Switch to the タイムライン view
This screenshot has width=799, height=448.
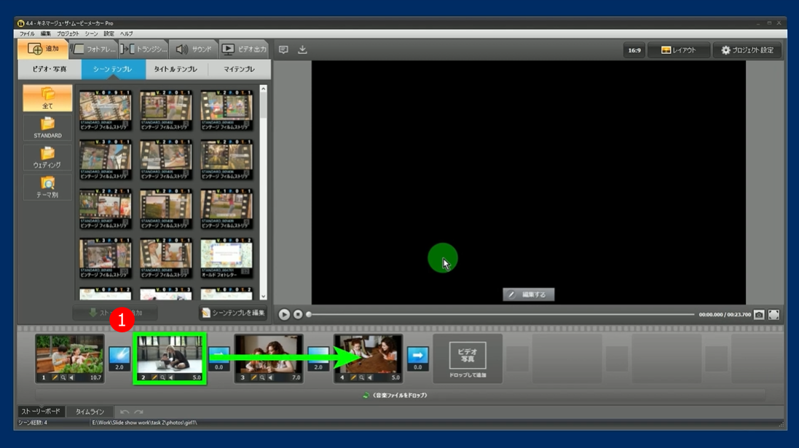click(90, 412)
